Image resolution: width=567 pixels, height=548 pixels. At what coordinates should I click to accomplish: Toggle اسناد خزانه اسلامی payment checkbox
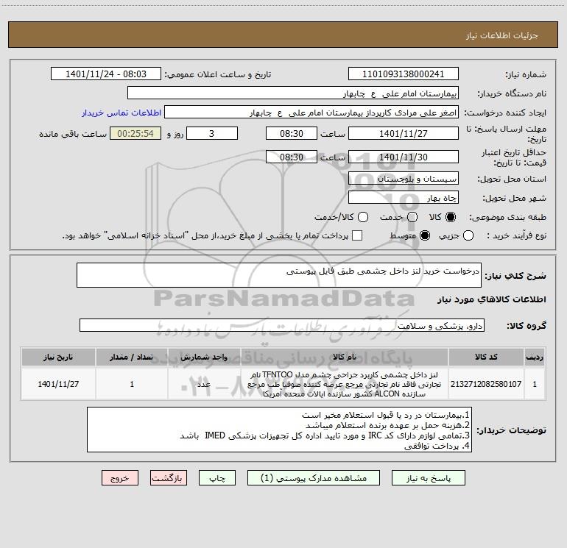click(x=357, y=235)
